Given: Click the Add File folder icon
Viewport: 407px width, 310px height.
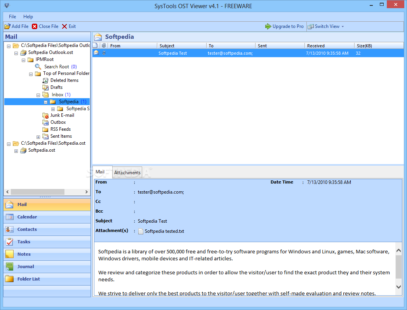Looking at the screenshot, I should click(x=7, y=26).
